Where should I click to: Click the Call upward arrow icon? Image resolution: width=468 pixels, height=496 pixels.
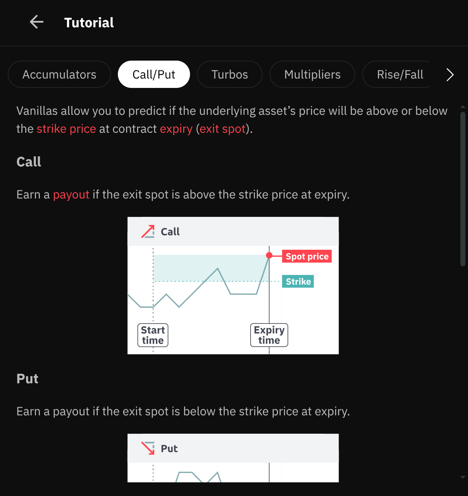pyautogui.click(x=148, y=232)
